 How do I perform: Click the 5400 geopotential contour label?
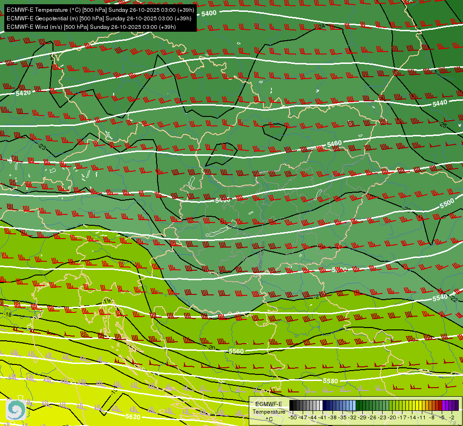(x=209, y=13)
